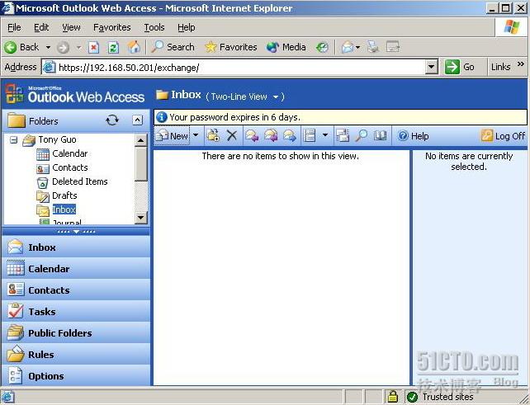Expand the Links toolbar chevron
530x405 pixels.
[521, 64]
